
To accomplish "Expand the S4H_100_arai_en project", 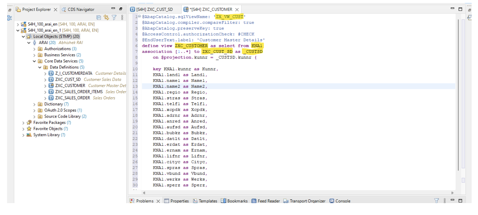I will click(x=18, y=24).
